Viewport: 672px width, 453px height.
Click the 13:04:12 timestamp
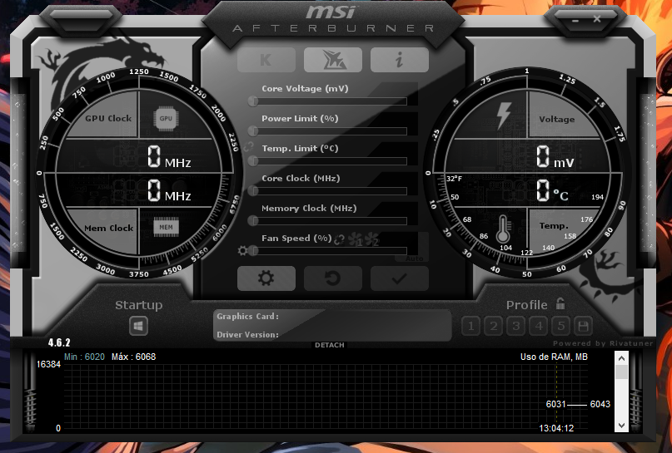click(556, 428)
